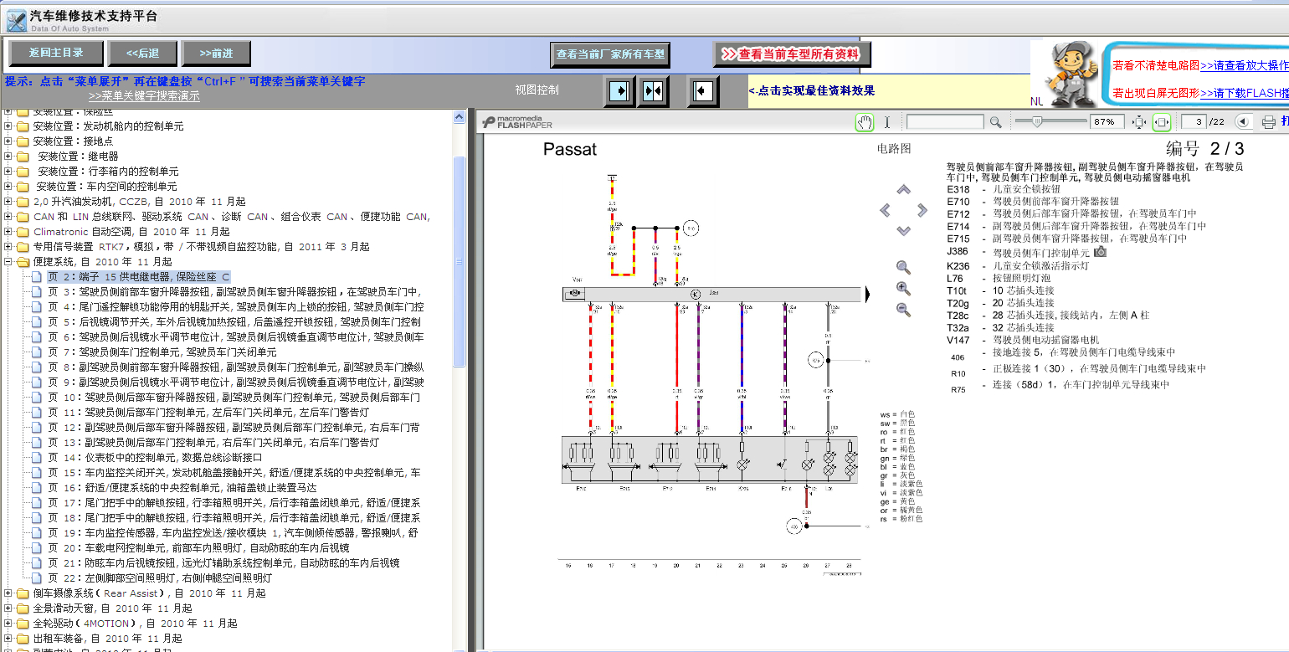Click the plain magnifier icon on the diagram
Image resolution: width=1289 pixels, height=652 pixels.
(x=903, y=268)
